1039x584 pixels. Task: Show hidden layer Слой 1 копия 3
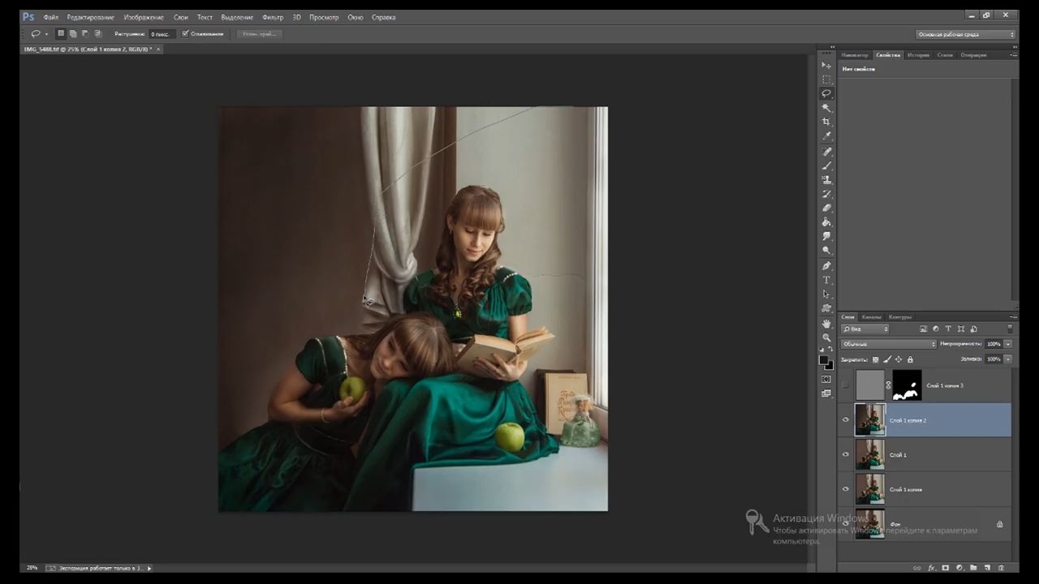click(x=845, y=385)
